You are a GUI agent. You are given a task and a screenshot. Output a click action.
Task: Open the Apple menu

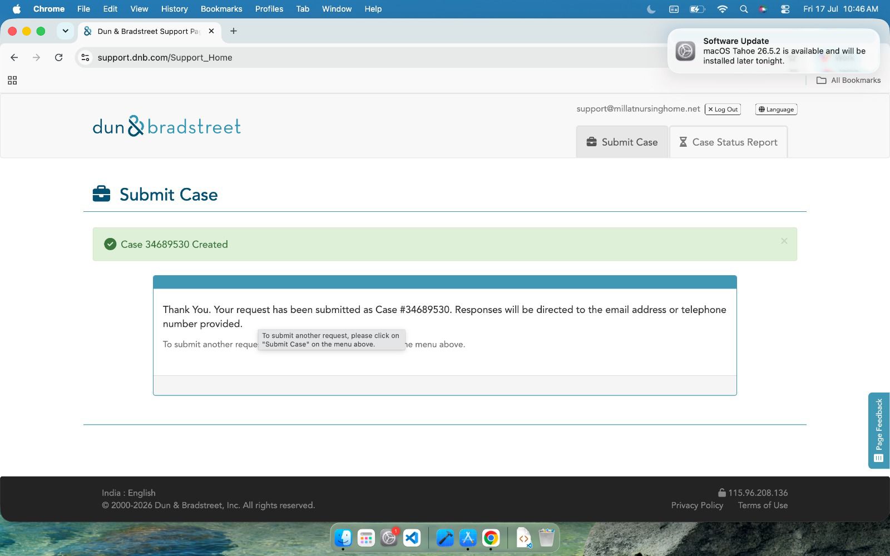pos(17,9)
